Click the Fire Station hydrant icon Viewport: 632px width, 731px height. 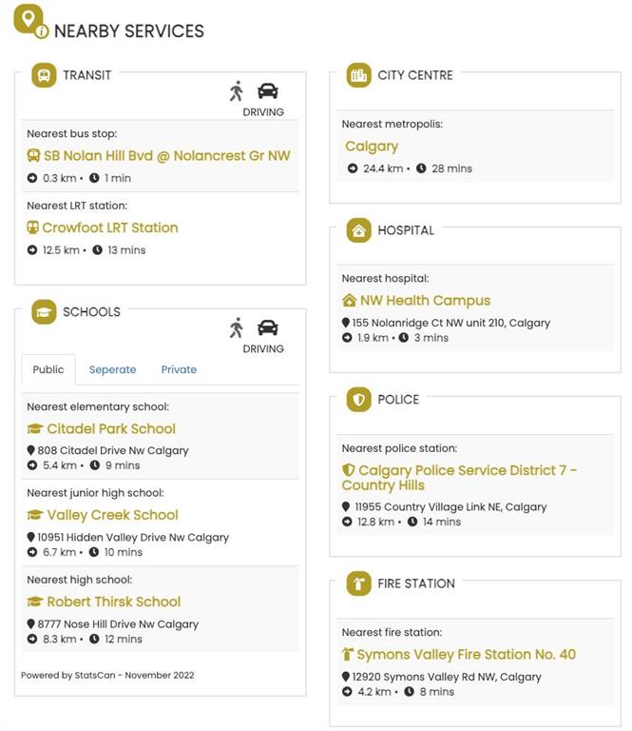click(358, 583)
